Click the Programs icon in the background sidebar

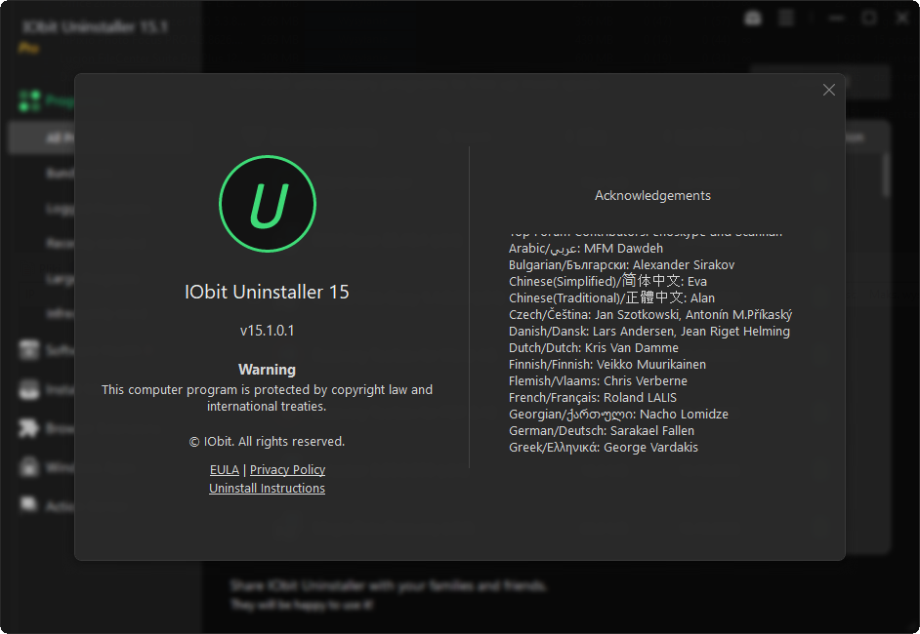pyautogui.click(x=29, y=100)
